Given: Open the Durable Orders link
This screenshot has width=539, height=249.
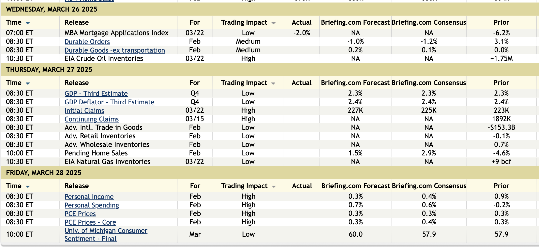Looking at the screenshot, I should click(87, 42).
